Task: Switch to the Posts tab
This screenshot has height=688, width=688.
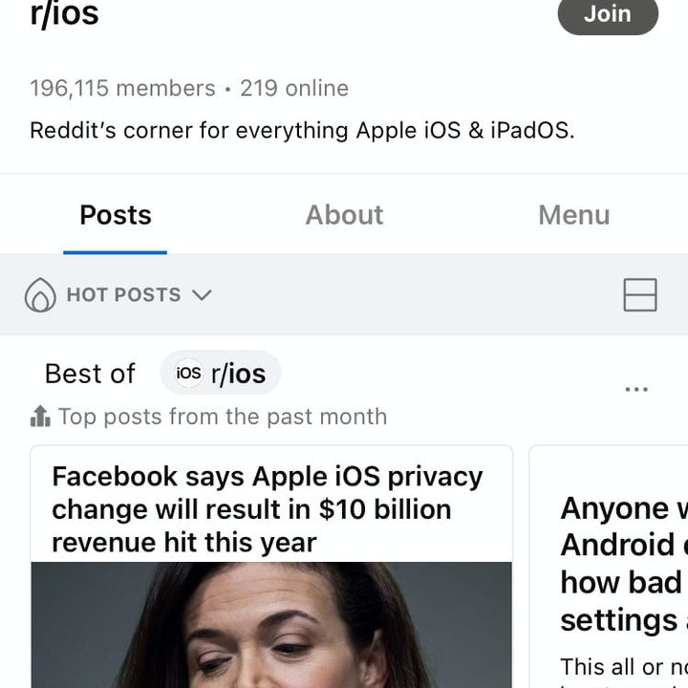Action: (116, 215)
